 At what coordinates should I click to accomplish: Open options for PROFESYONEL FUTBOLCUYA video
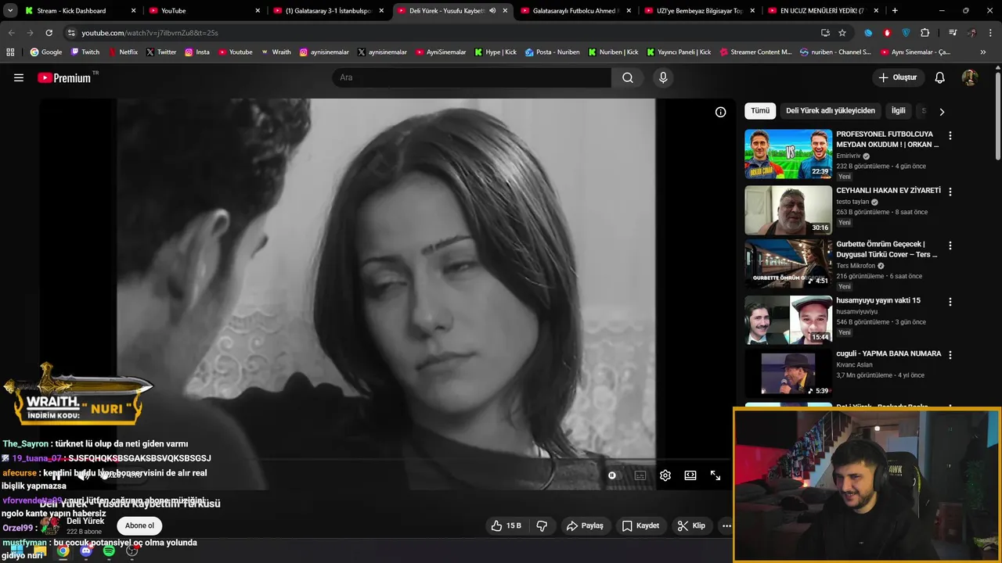click(950, 135)
